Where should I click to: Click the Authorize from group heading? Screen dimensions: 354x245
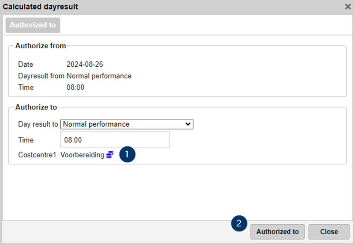click(40, 46)
